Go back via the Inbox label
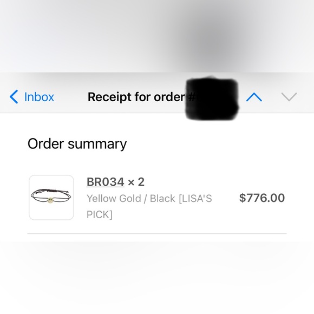 (x=39, y=97)
